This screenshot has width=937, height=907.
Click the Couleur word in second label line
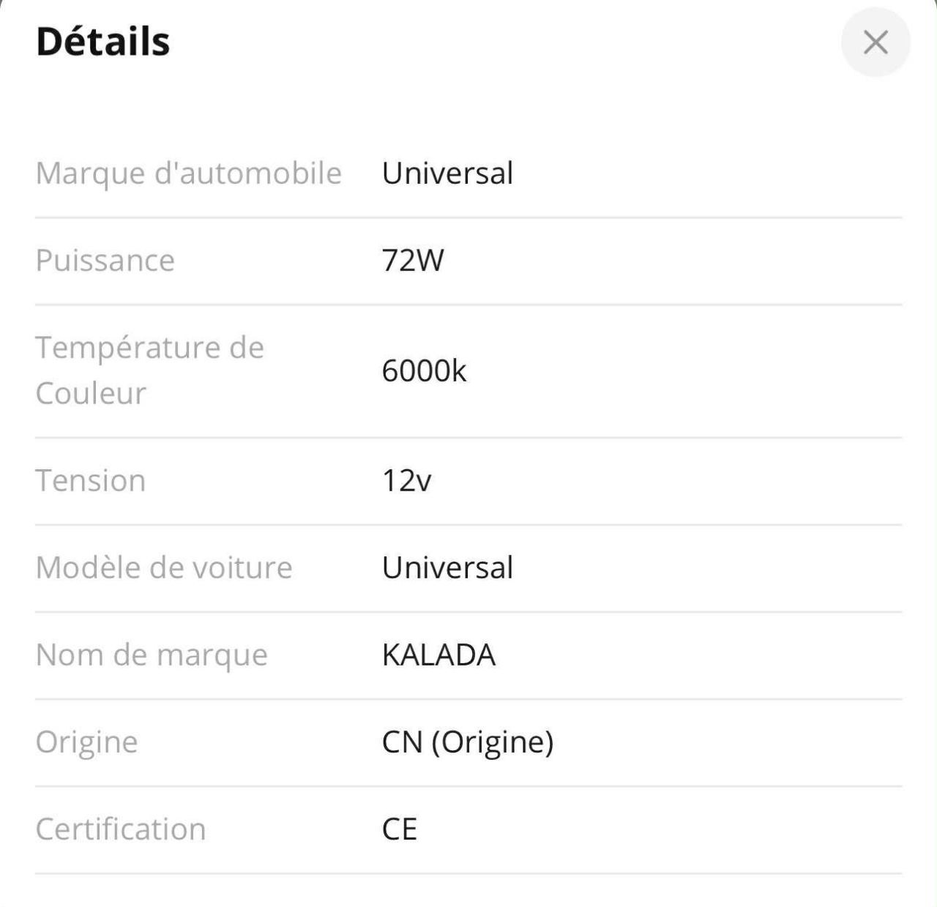point(91,394)
